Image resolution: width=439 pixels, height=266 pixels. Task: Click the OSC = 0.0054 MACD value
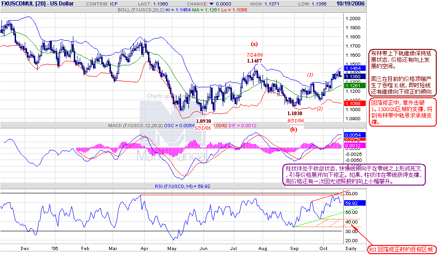click(x=179, y=126)
